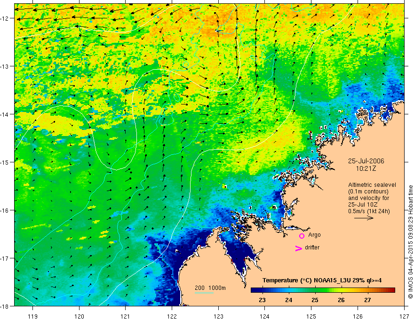
Task: Click latitude label -14
Action: coord(5,114)
